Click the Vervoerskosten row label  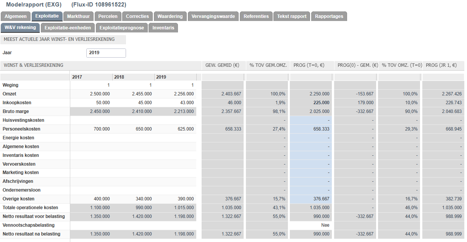[x=19, y=164]
